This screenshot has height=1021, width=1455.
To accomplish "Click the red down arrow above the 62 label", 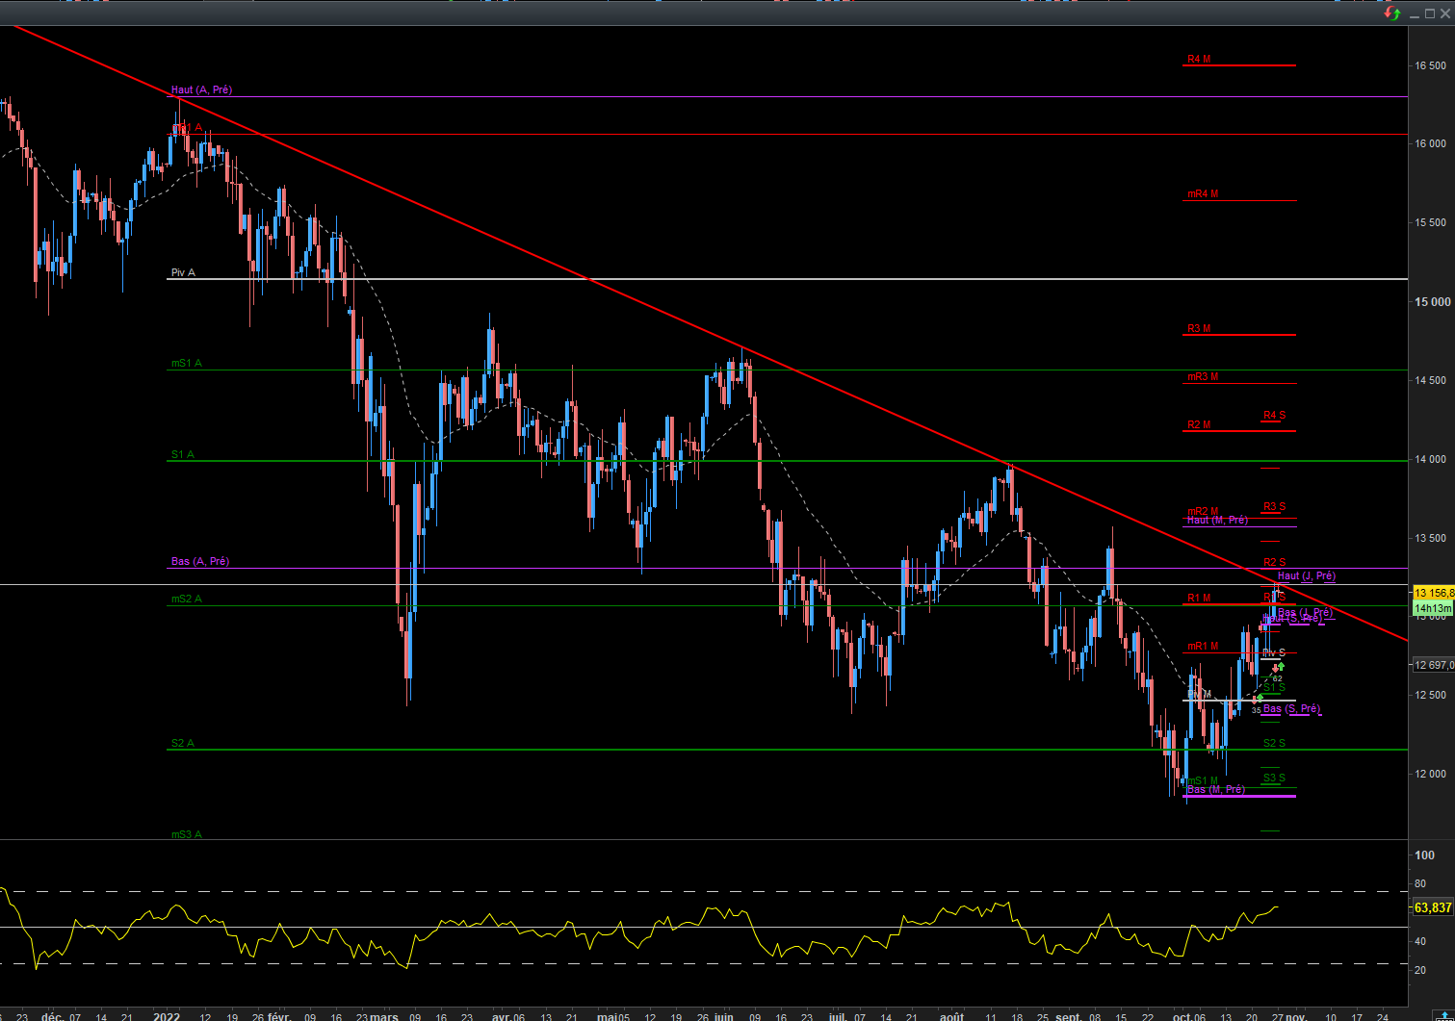I will pyautogui.click(x=1276, y=668).
